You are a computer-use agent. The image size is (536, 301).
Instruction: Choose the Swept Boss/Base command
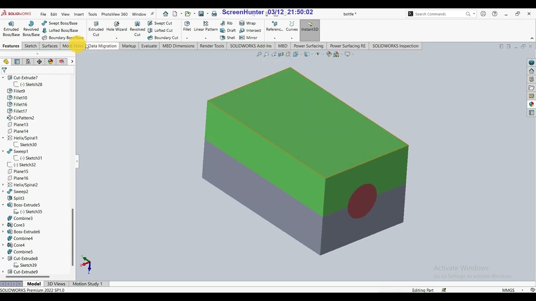click(59, 23)
